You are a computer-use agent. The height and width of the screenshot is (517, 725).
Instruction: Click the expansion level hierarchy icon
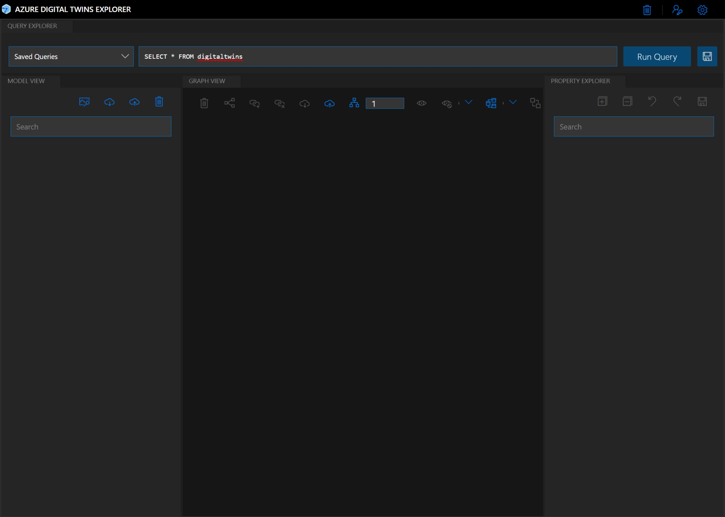(354, 103)
